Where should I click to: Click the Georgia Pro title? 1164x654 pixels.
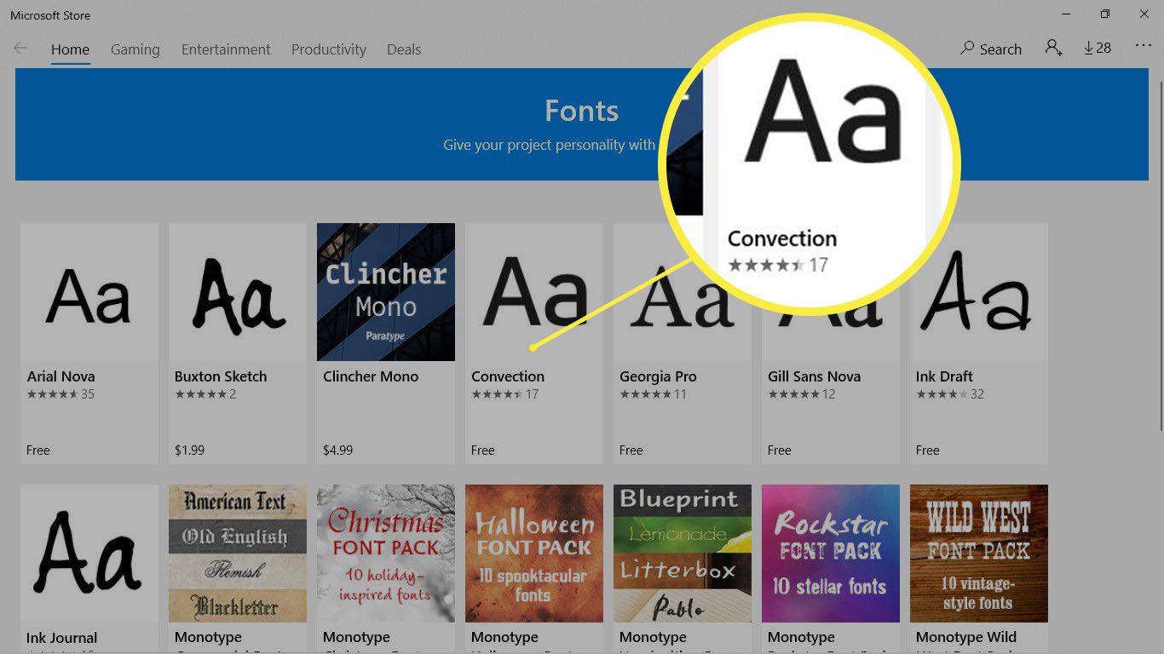click(x=658, y=376)
